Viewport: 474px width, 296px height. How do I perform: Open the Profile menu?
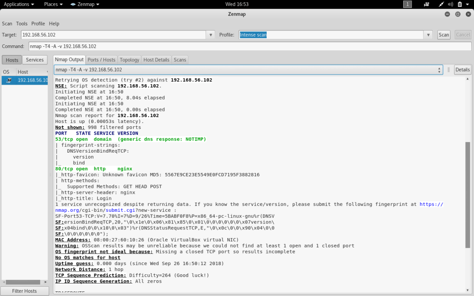(x=38, y=24)
